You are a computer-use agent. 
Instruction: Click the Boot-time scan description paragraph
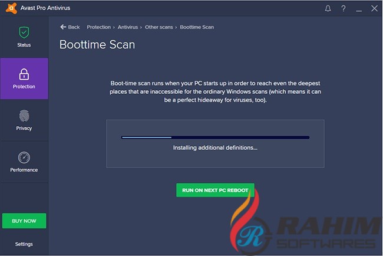tap(215, 91)
